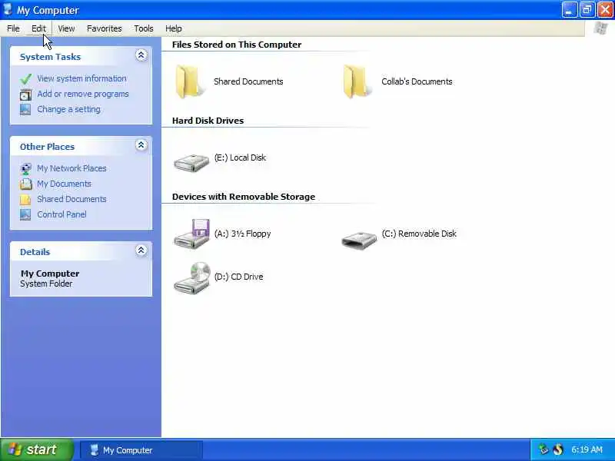Select the (E:) Local Disk drive icon
The height and width of the screenshot is (461, 615).
(191, 162)
